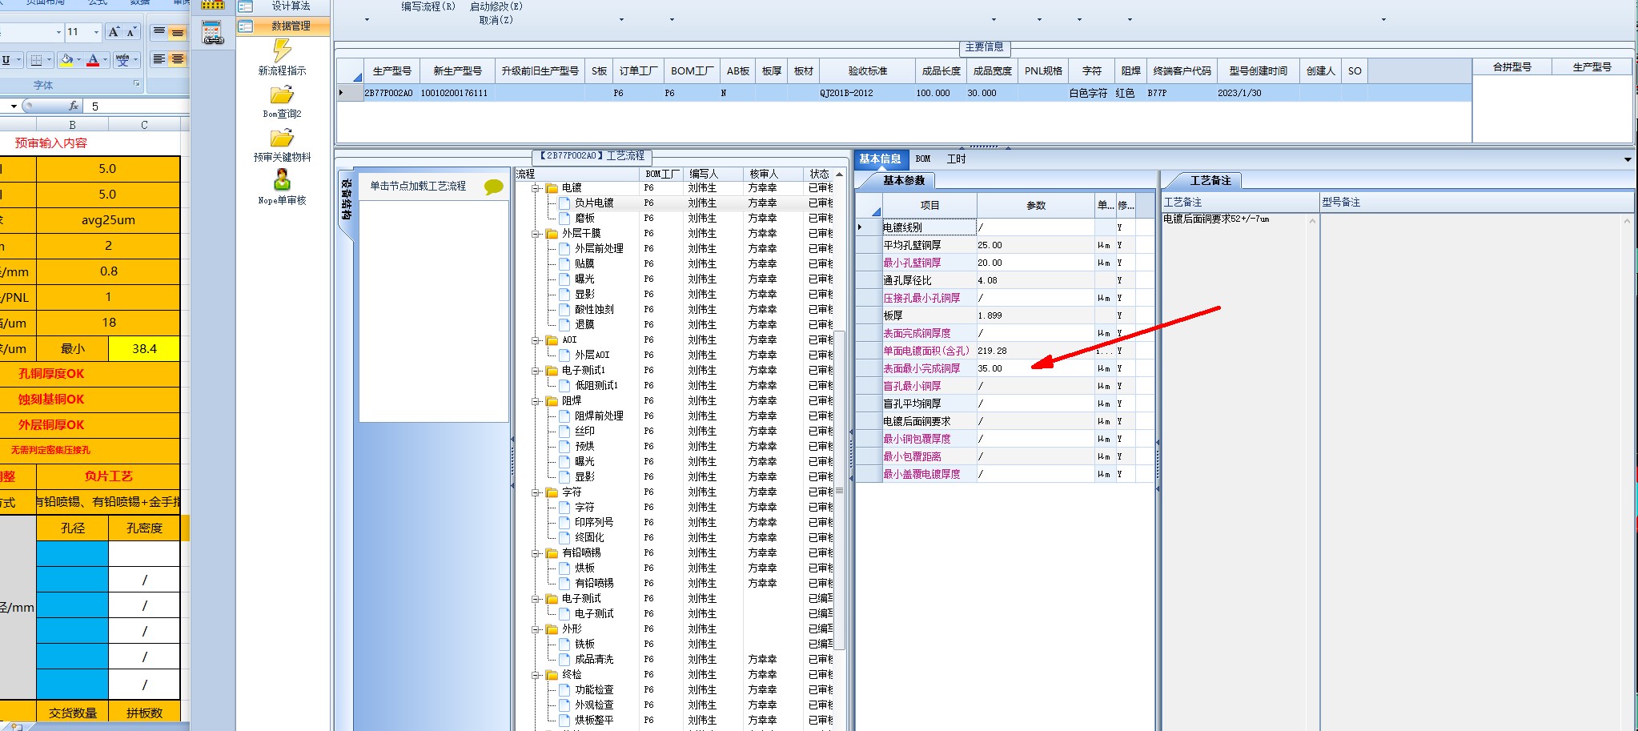Image resolution: width=1638 pixels, height=731 pixels.
Task: Collapse the 阻焊 tree node
Action: click(536, 401)
